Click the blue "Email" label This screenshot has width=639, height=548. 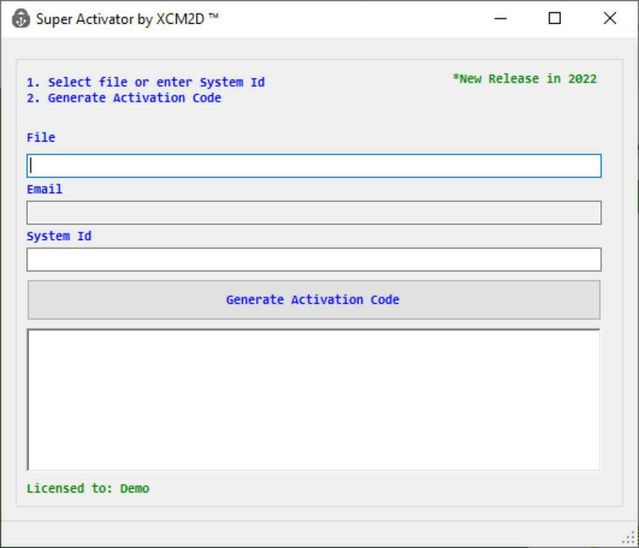(x=44, y=189)
